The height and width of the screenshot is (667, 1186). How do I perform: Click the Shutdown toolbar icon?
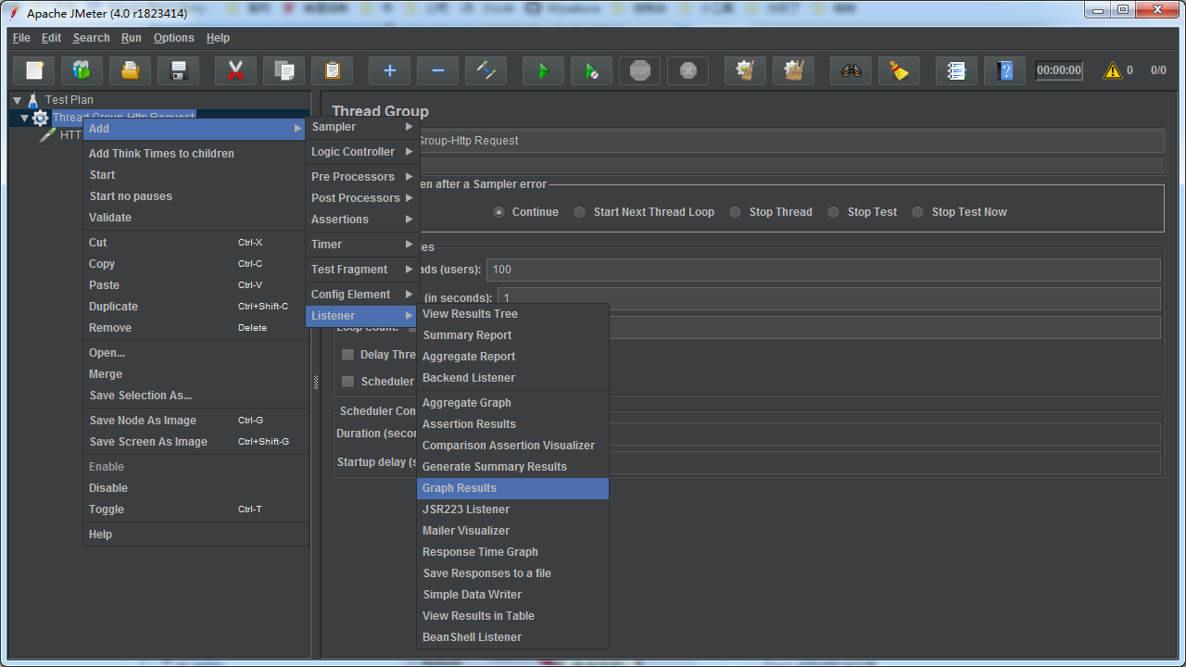click(x=688, y=70)
